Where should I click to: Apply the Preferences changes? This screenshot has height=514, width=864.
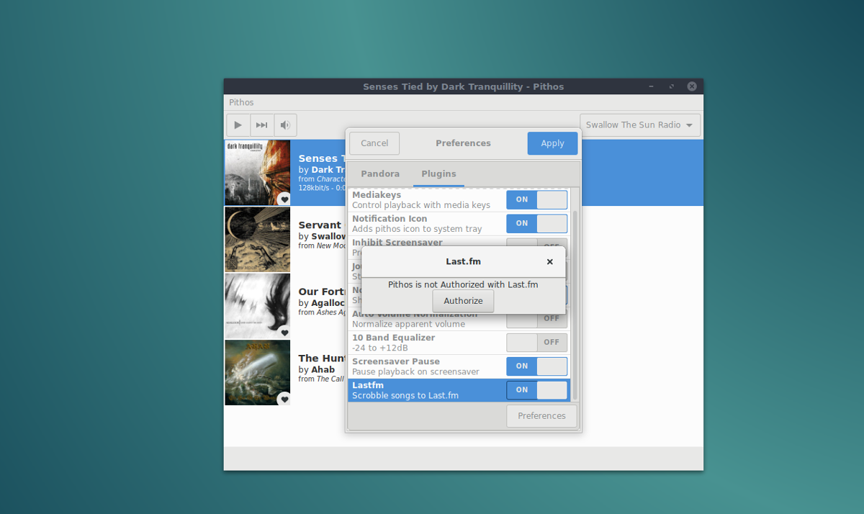pyautogui.click(x=552, y=143)
